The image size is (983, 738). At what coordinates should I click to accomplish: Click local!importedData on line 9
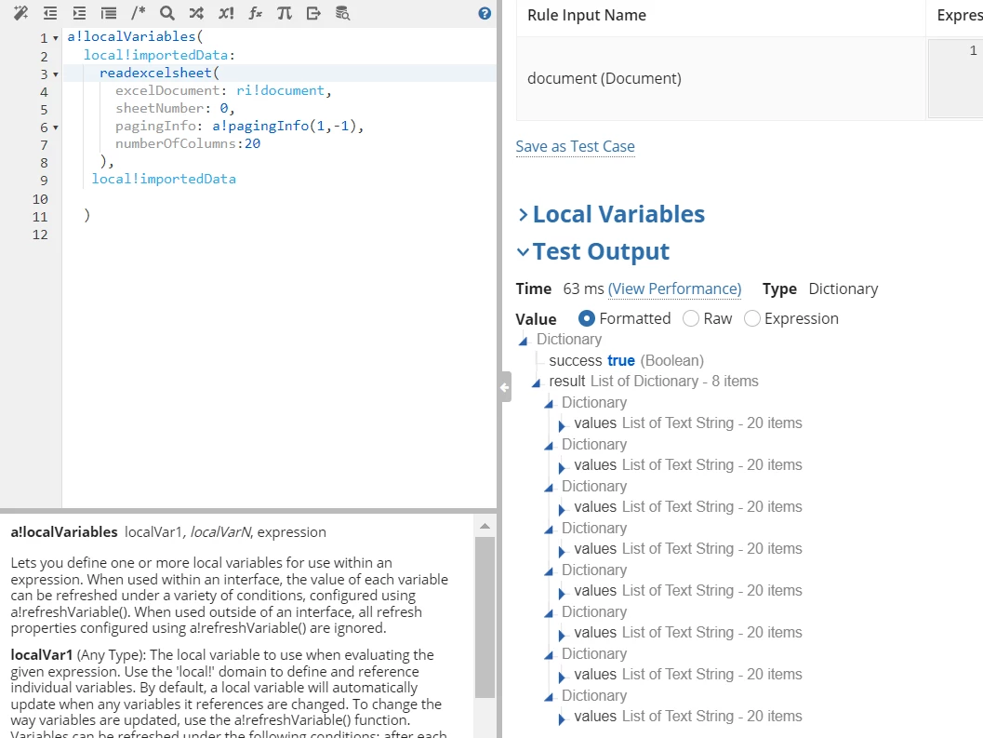tap(164, 179)
